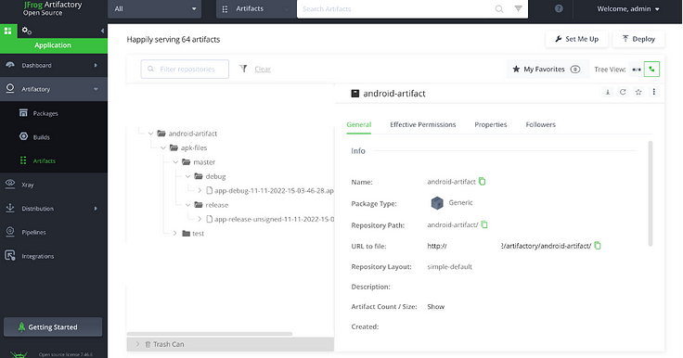
Task: Collapse the master folder
Action: pyautogui.click(x=175, y=162)
